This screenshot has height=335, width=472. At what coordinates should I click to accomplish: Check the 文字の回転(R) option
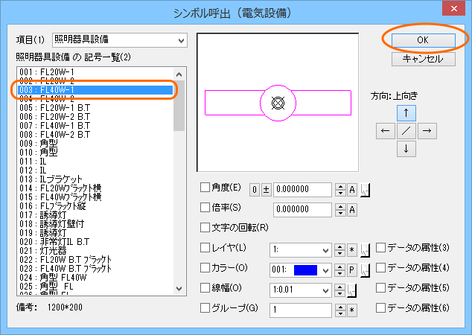[x=205, y=227]
